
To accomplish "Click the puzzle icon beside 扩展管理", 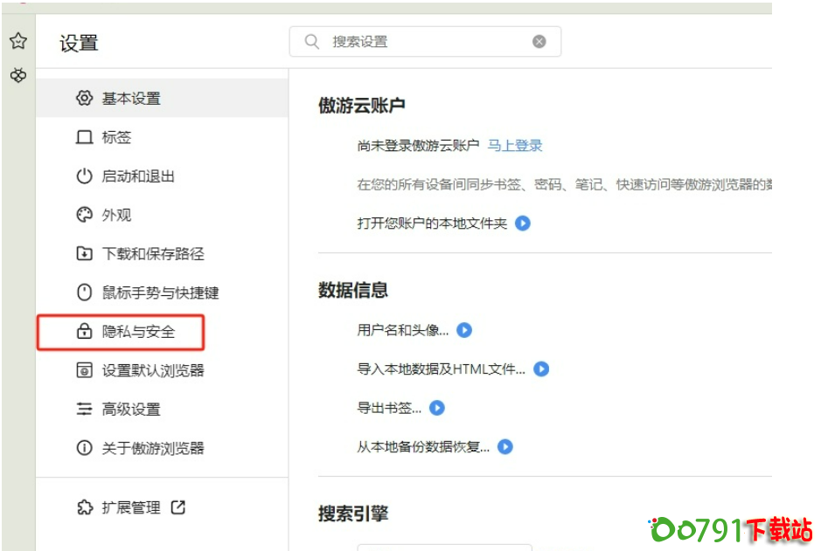I will coord(85,507).
